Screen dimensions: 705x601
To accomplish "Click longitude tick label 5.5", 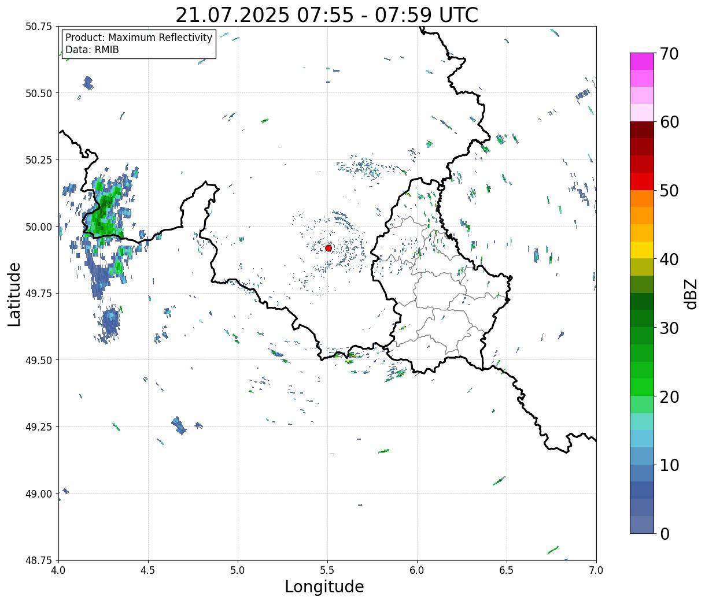I will (x=327, y=570).
